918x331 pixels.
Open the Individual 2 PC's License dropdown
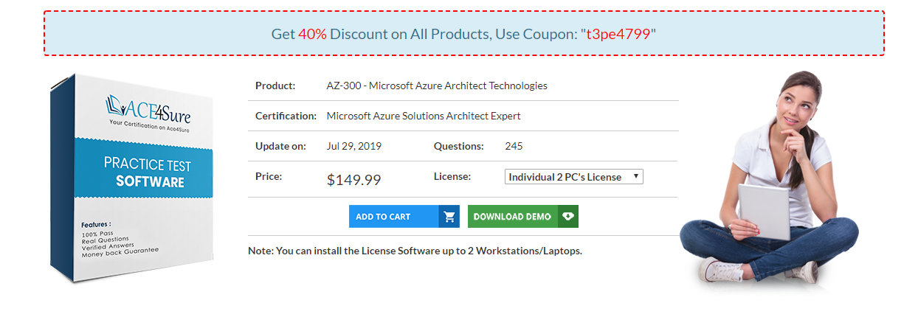click(574, 177)
